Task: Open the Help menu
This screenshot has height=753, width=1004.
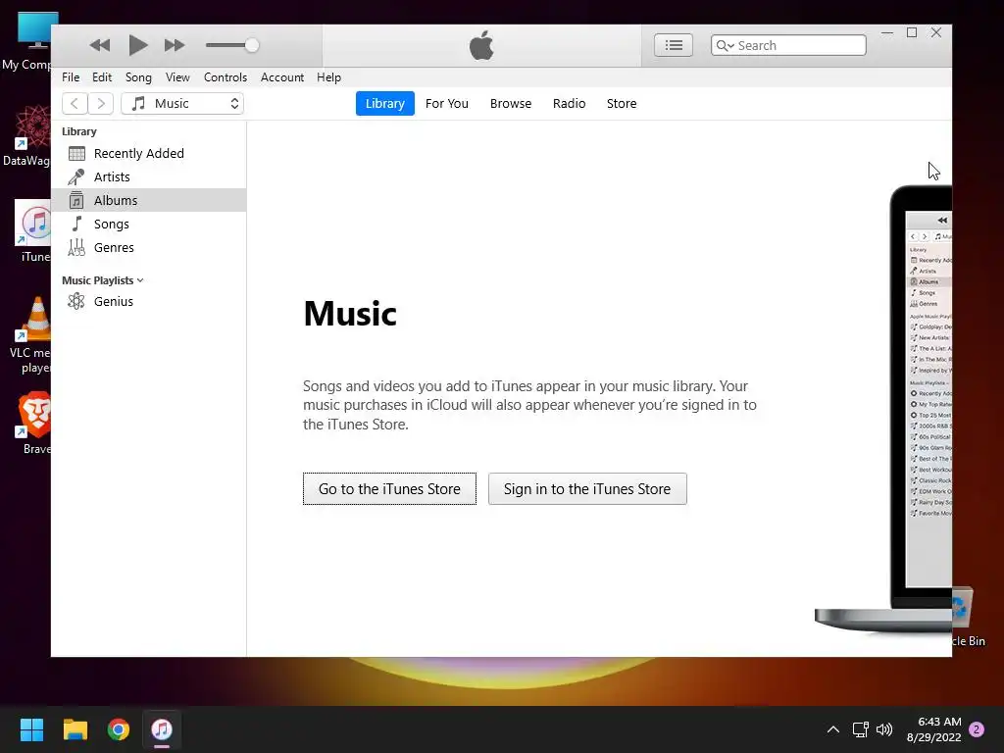Action: [x=329, y=76]
